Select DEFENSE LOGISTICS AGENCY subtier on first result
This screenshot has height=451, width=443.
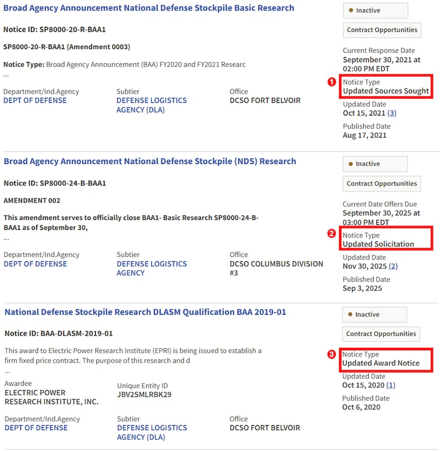tap(152, 105)
